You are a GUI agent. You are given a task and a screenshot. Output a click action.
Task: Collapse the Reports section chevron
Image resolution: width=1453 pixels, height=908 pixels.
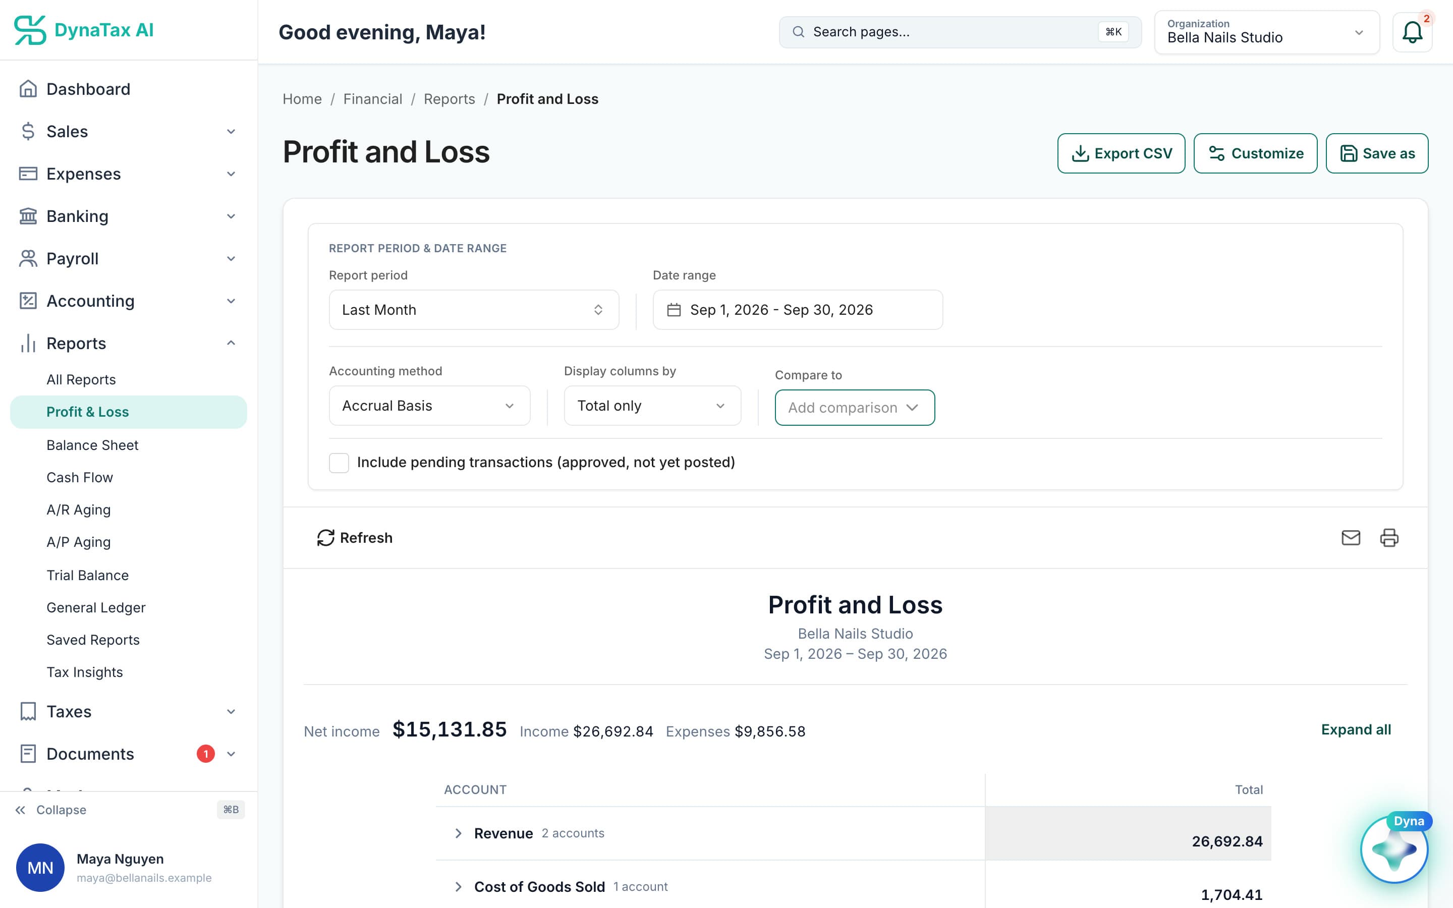point(231,343)
